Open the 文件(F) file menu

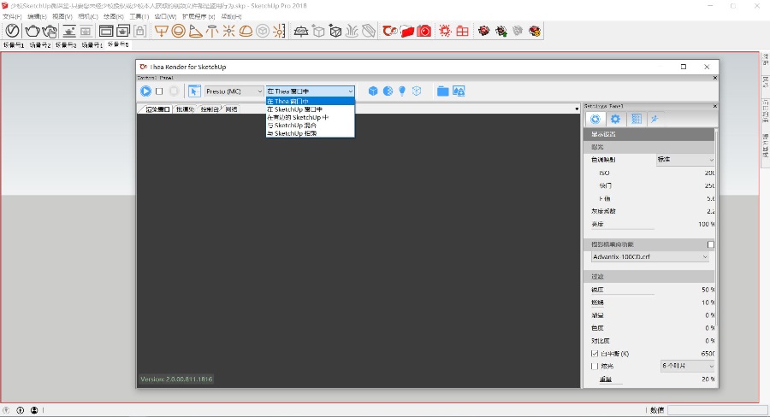click(x=12, y=17)
